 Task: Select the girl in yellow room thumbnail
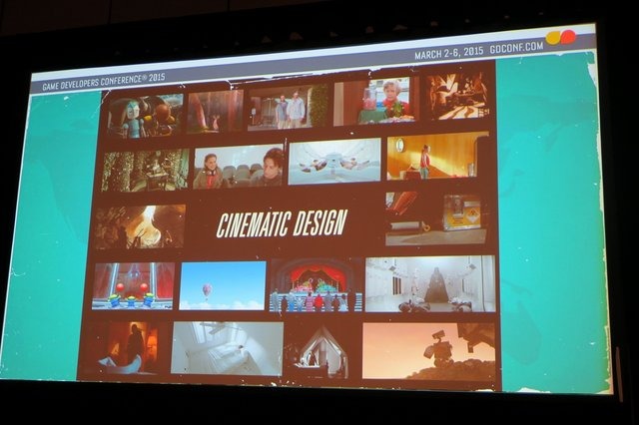coord(437,156)
